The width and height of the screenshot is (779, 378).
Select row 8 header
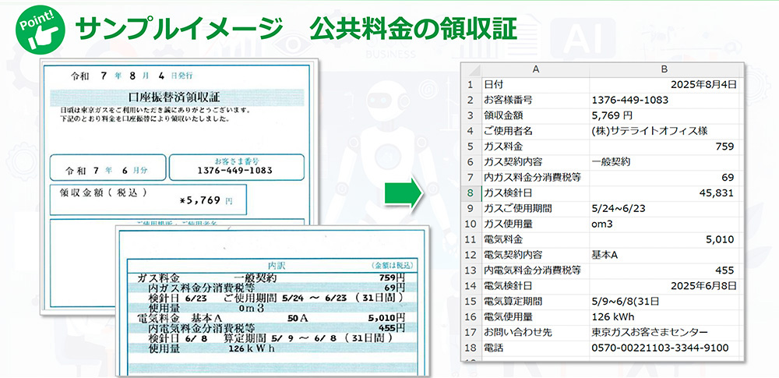click(470, 193)
